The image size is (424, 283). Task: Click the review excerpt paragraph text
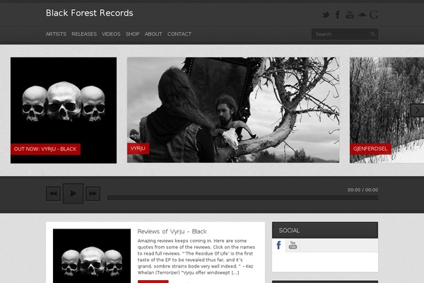point(196,256)
